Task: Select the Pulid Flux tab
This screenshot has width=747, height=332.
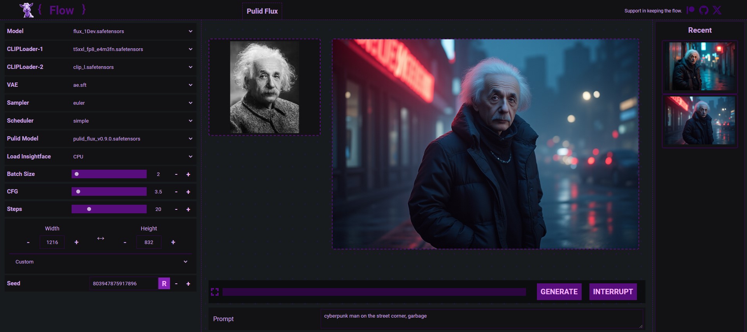Action: click(x=262, y=11)
